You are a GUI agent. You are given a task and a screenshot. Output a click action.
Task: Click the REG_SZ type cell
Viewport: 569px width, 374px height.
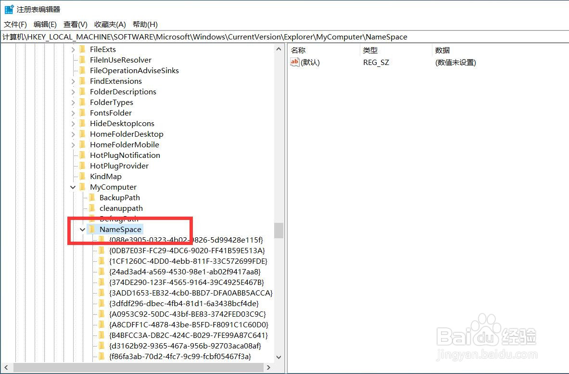point(376,63)
